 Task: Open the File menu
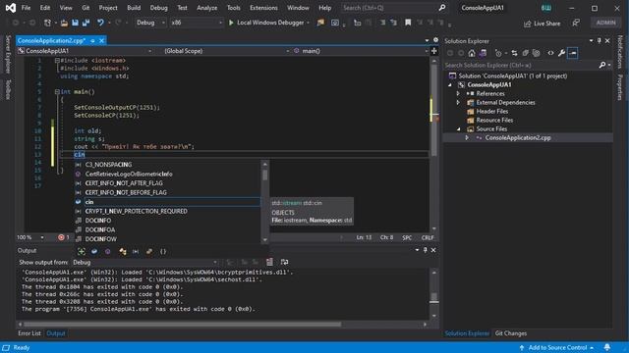(x=26, y=8)
